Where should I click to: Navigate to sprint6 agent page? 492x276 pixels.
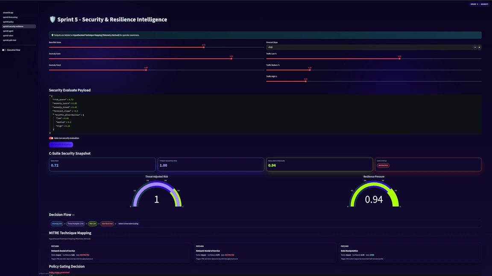8,31
